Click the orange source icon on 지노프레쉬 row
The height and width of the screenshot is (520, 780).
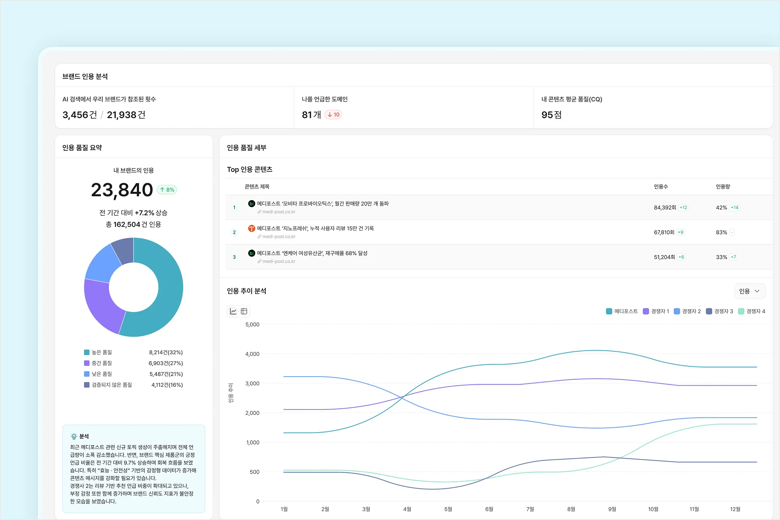point(251,228)
